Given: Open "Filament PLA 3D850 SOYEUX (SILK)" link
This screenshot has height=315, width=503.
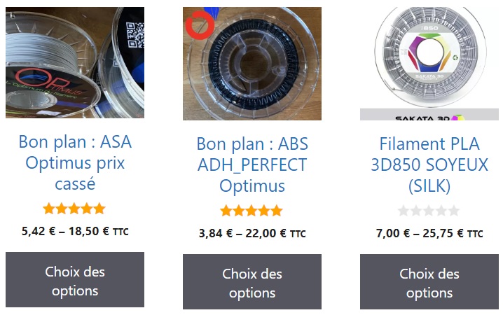Looking at the screenshot, I should tap(429, 165).
